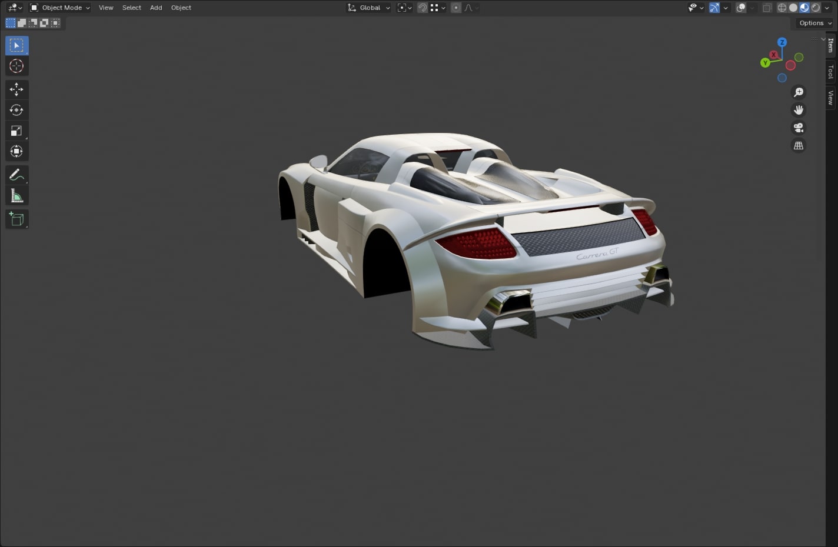Select the Select Box tool

(16, 45)
